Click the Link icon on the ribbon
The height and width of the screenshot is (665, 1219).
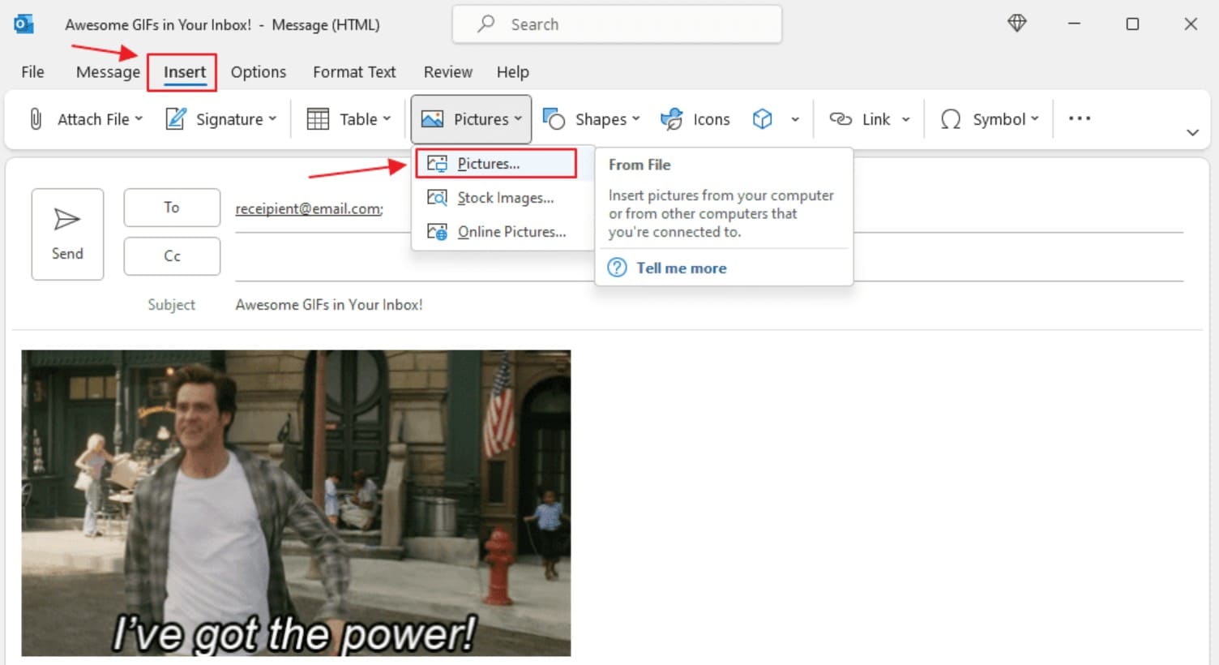point(840,118)
